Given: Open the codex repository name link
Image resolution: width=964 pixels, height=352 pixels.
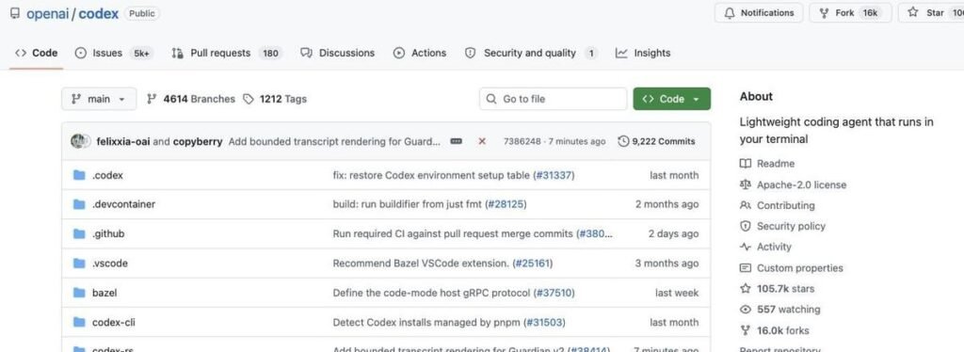Looking at the screenshot, I should tap(98, 13).
